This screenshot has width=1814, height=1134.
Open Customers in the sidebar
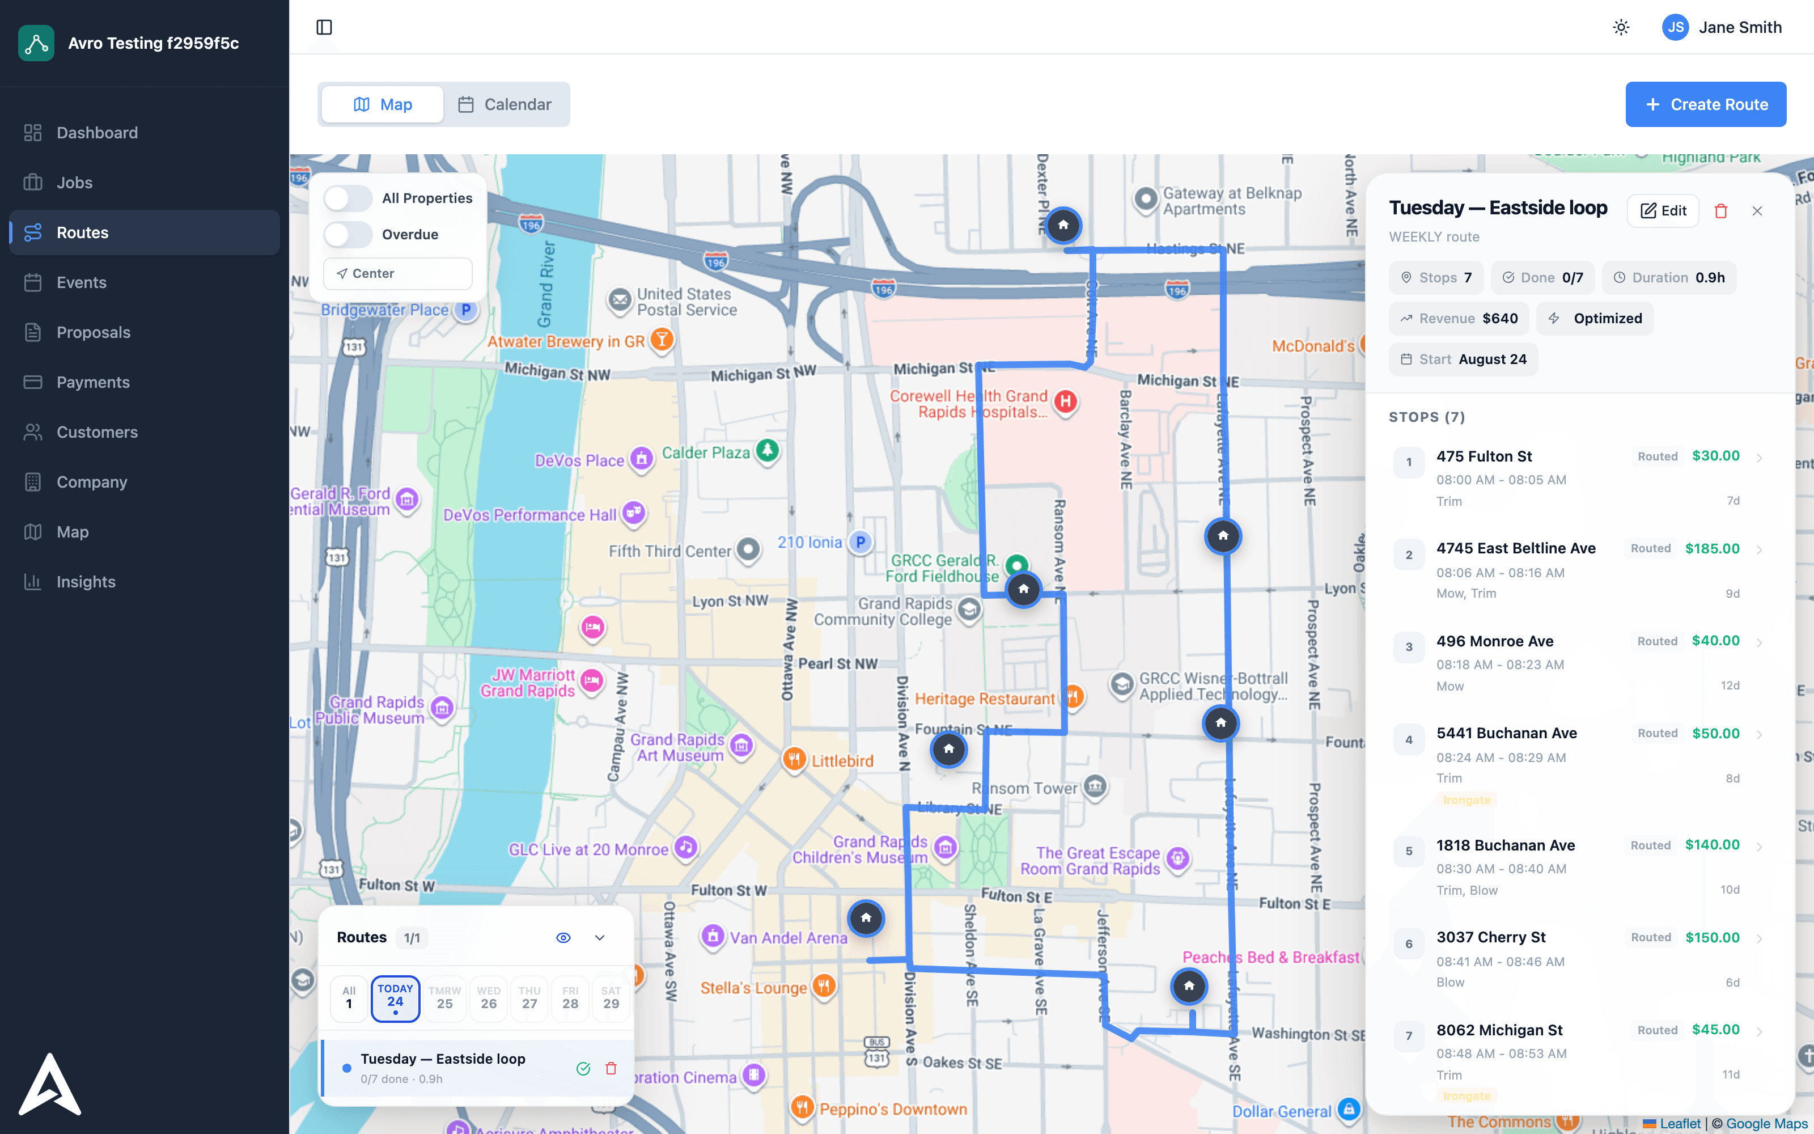pos(144,432)
